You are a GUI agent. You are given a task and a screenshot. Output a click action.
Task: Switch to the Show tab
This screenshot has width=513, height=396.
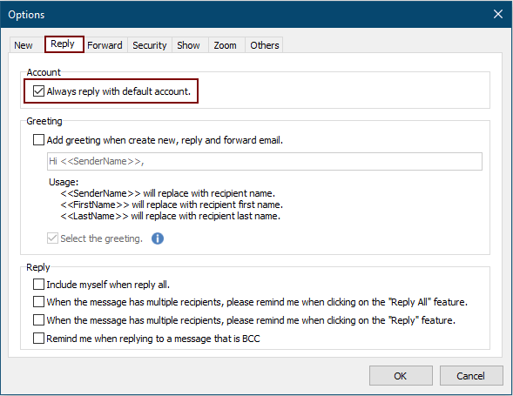click(188, 45)
